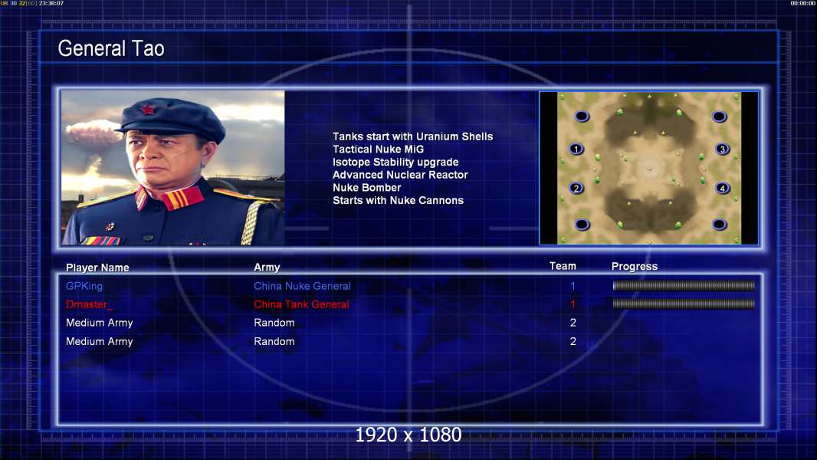Select start position 1 on the map
This screenshot has height=460, width=817.
(x=576, y=149)
